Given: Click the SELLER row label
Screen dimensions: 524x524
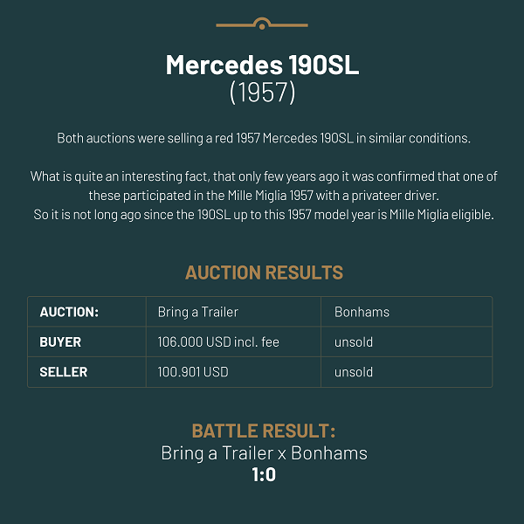Looking at the screenshot, I should (x=64, y=372).
